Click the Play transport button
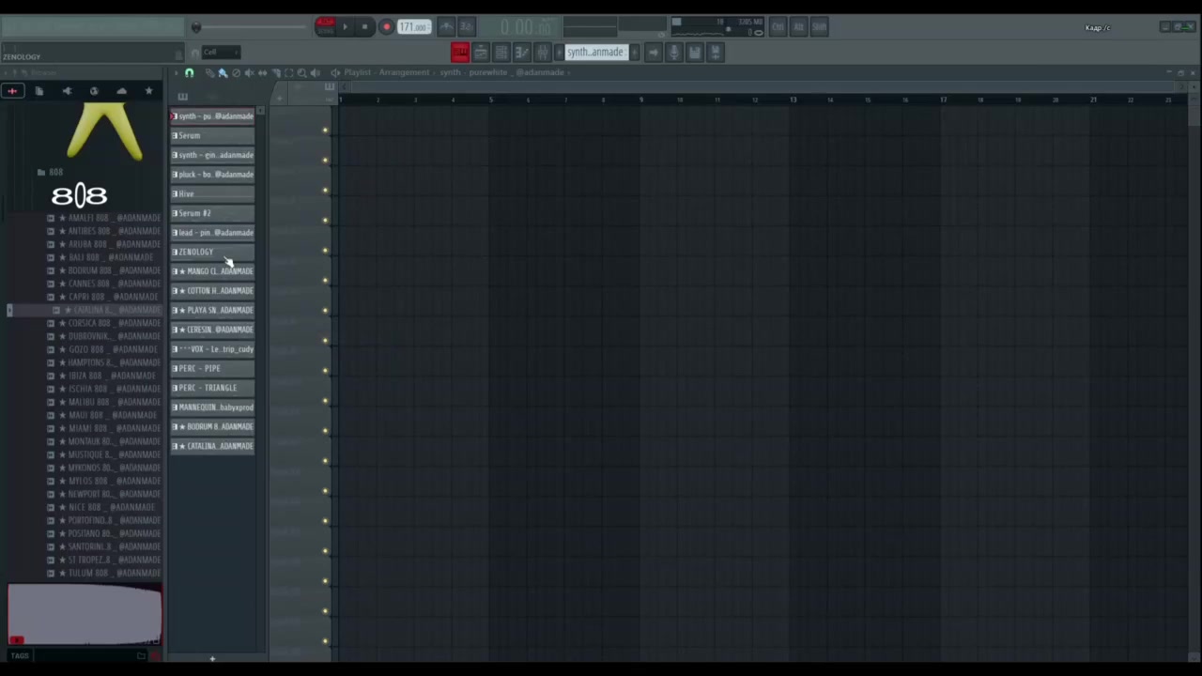Viewport: 1202px width, 676px height. (345, 27)
